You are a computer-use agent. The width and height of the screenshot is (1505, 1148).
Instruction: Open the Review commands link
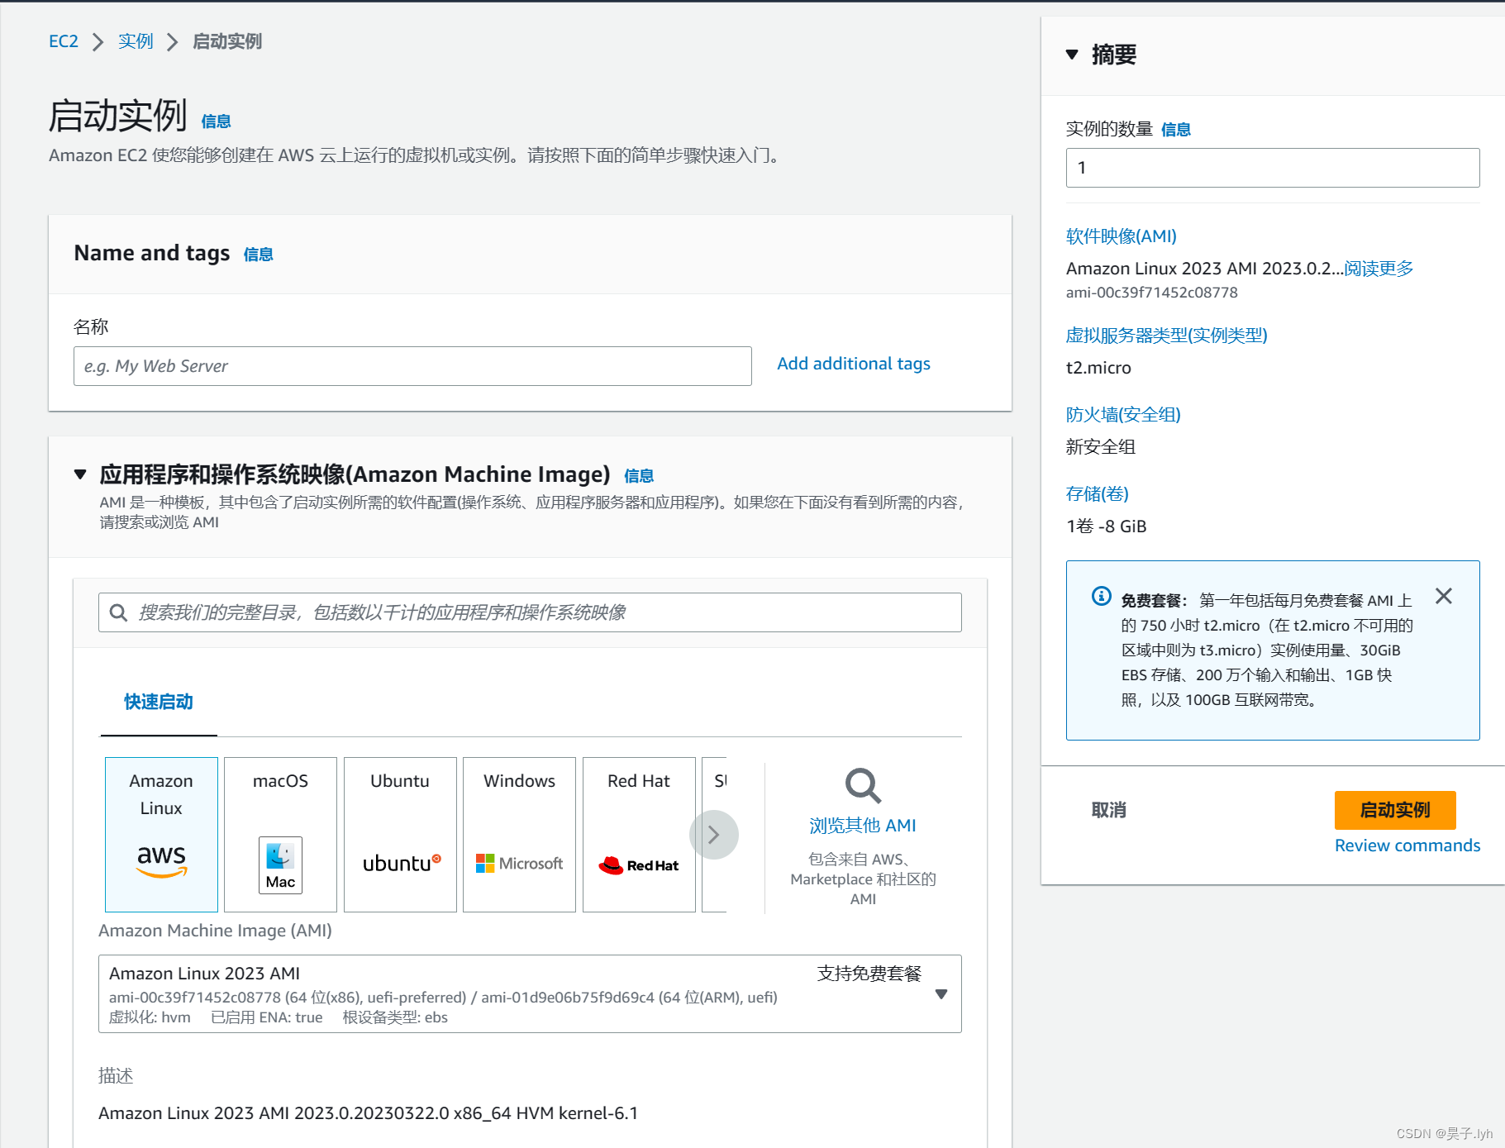pyautogui.click(x=1407, y=845)
